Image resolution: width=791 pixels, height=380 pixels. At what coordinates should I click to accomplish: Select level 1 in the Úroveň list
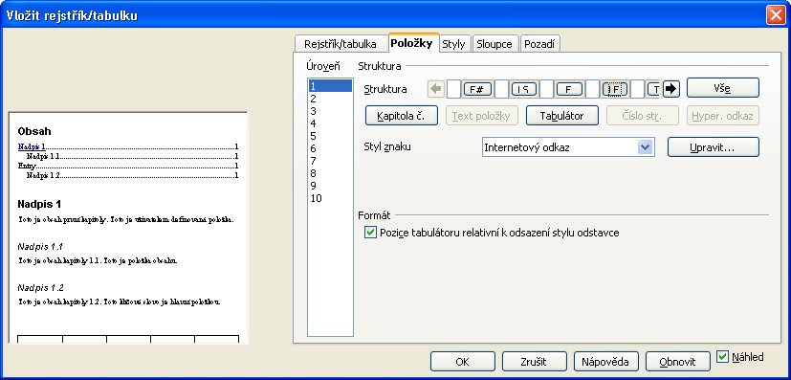pyautogui.click(x=330, y=86)
